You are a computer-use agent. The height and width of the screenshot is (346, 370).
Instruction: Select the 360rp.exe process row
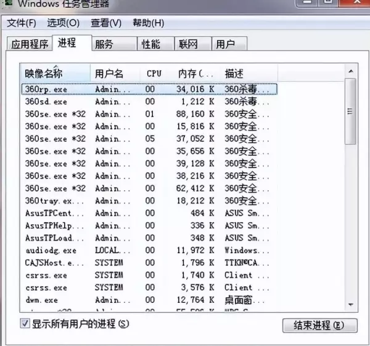pyautogui.click(x=149, y=89)
